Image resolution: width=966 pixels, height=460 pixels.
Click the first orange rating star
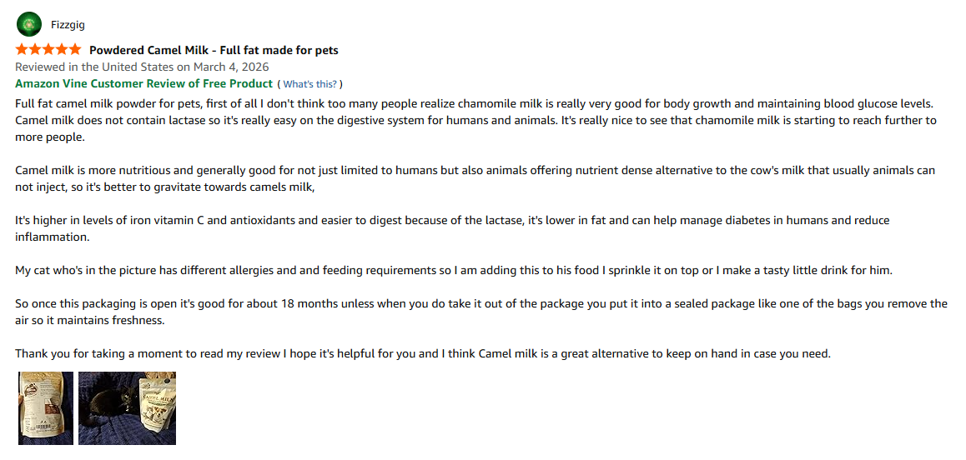pyautogui.click(x=22, y=50)
